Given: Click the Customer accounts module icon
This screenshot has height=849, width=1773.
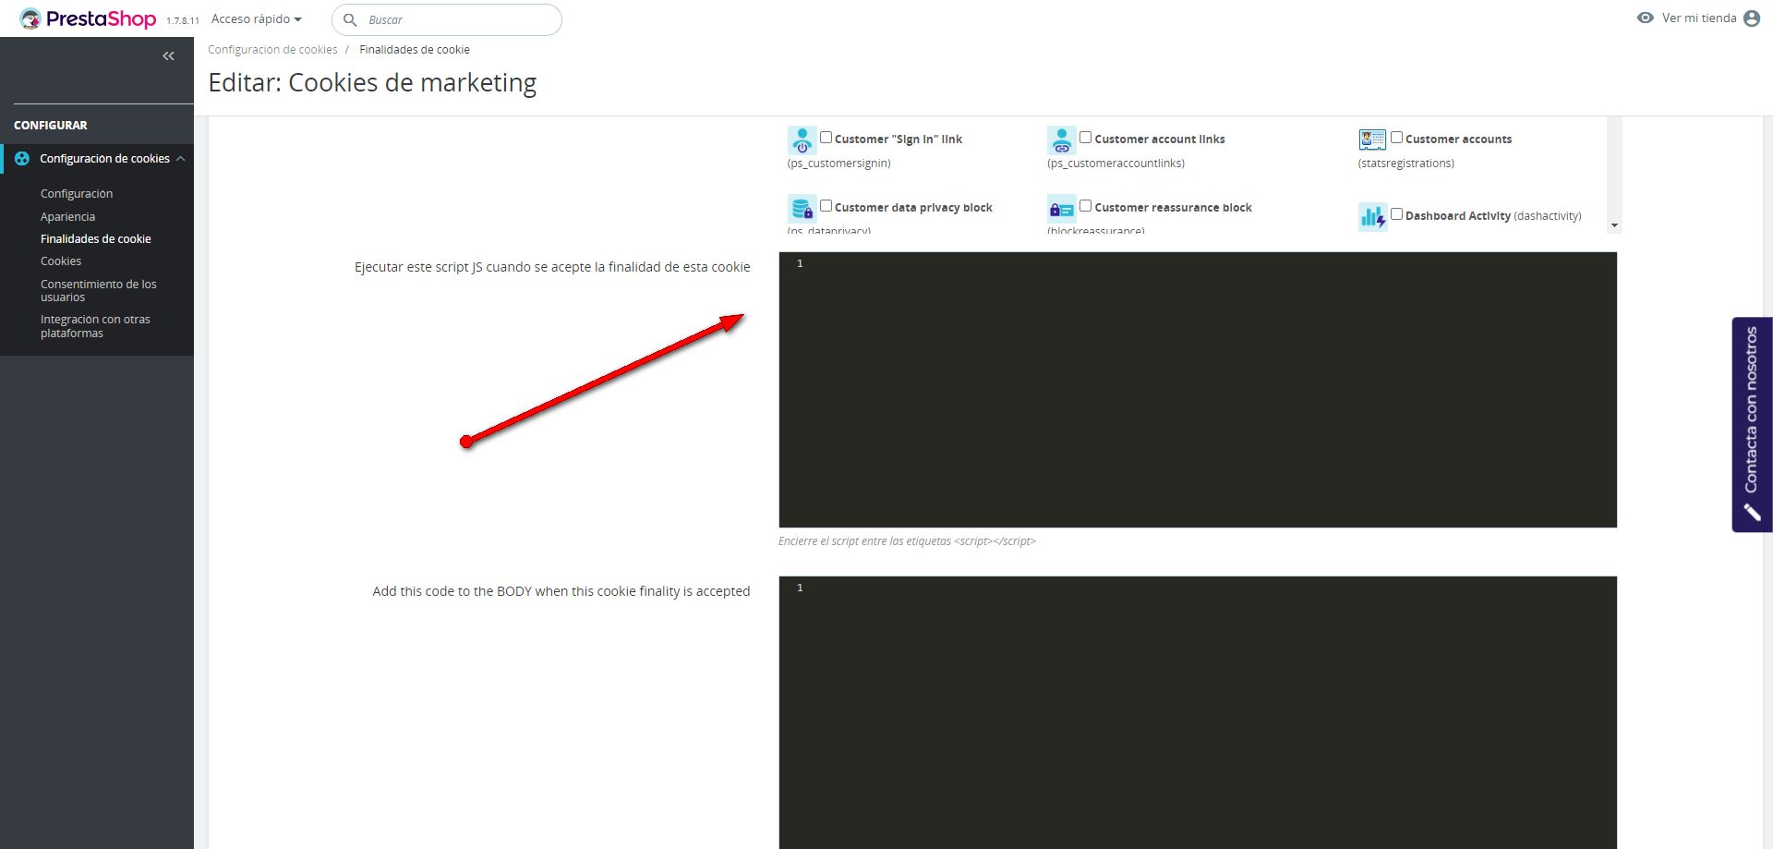Looking at the screenshot, I should (1372, 139).
